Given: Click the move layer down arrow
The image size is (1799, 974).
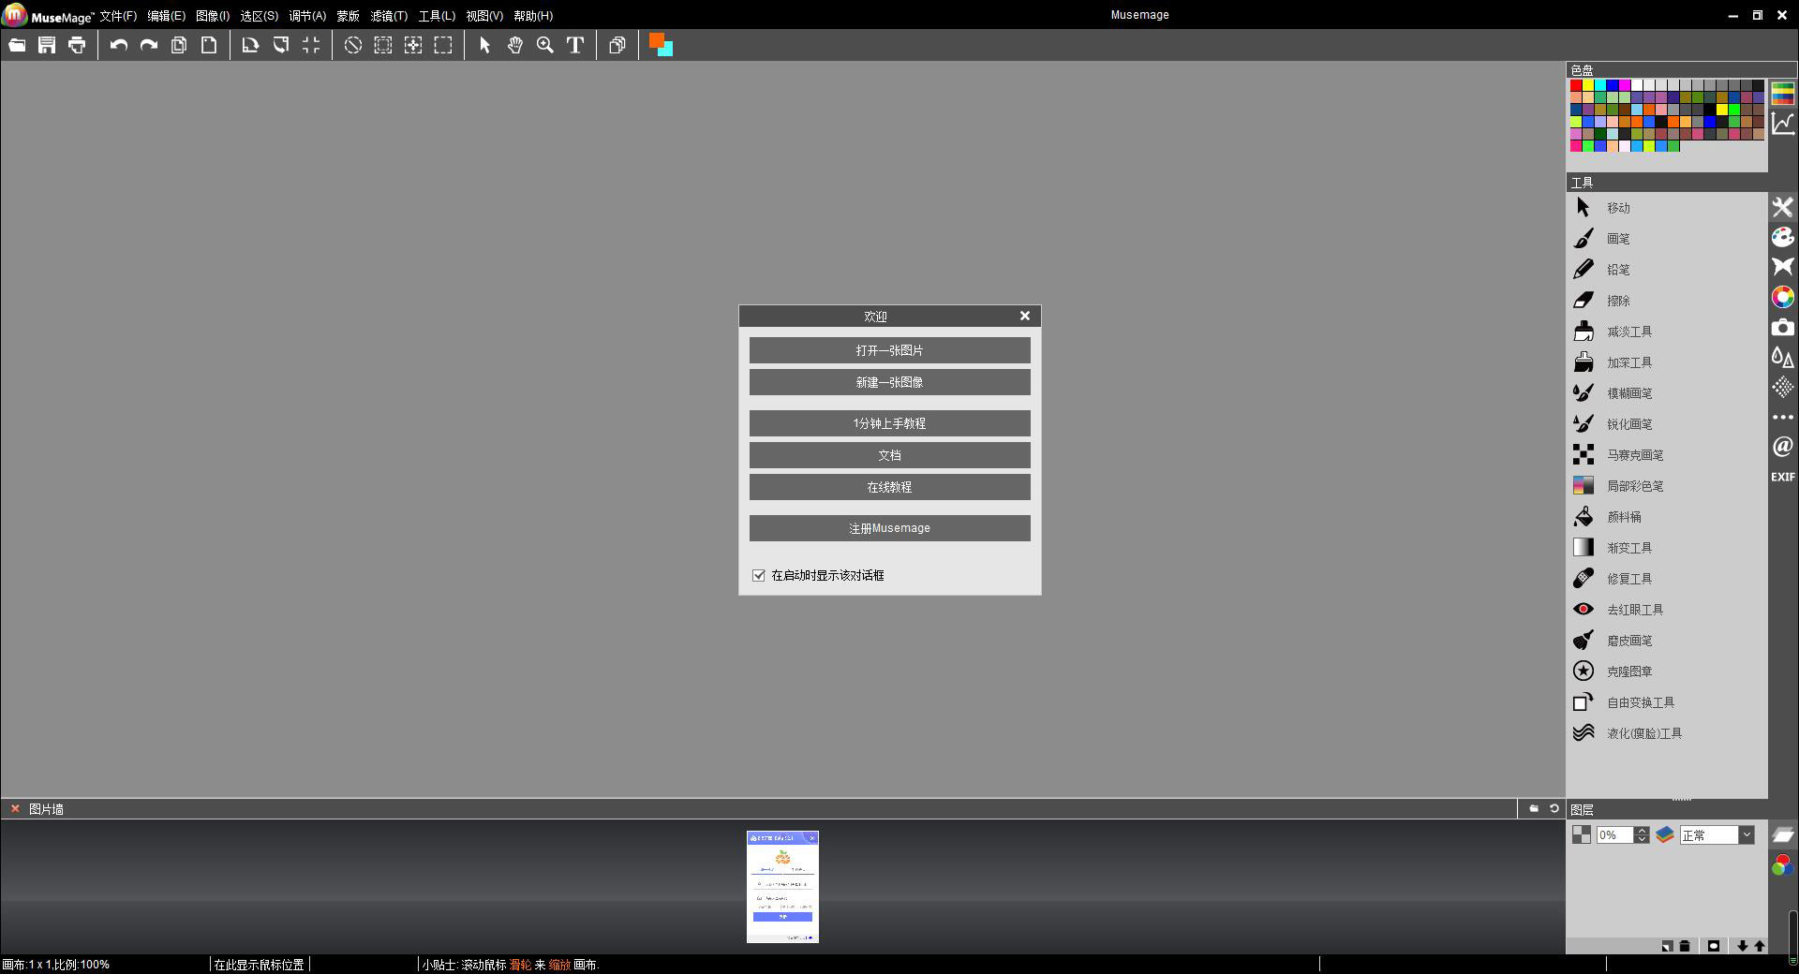Looking at the screenshot, I should point(1743,946).
